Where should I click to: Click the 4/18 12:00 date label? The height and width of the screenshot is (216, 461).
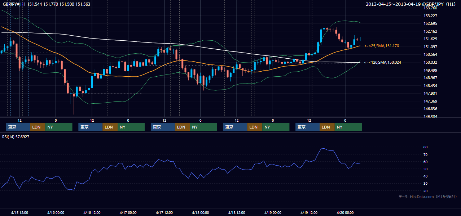(237, 213)
